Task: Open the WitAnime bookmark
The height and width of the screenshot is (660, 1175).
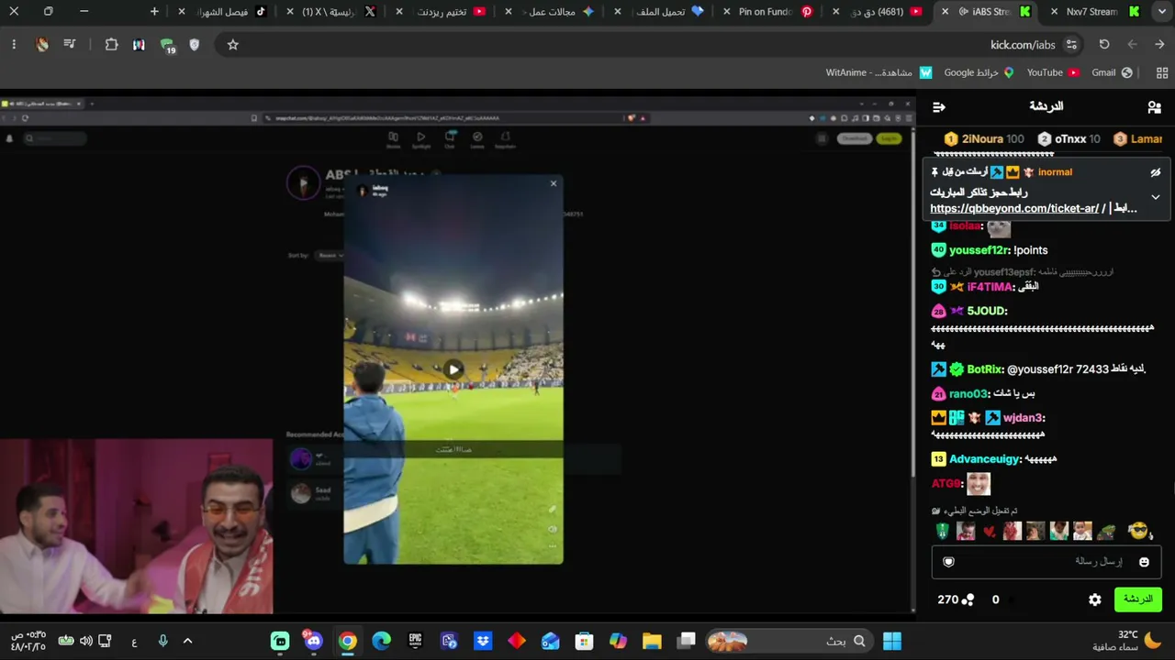Action: 878,72
